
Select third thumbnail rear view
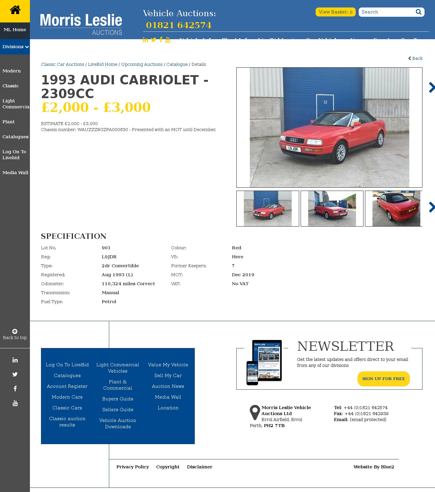394,209
